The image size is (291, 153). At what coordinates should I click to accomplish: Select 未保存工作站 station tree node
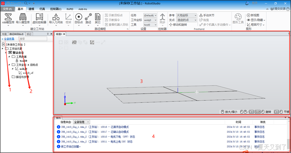[x=16, y=45]
